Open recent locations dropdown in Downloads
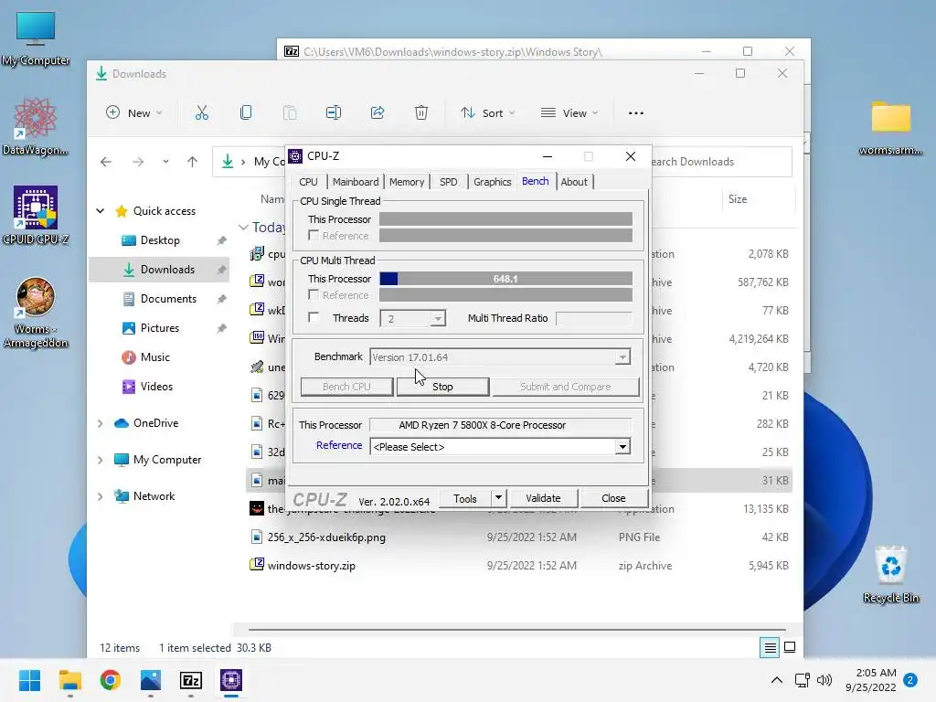The height and width of the screenshot is (702, 936). tap(165, 162)
